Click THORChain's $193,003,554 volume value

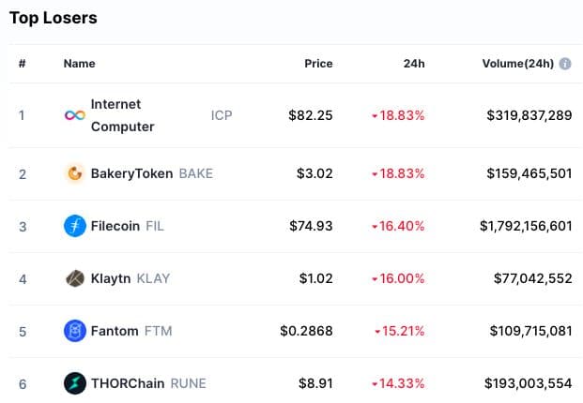coord(528,383)
